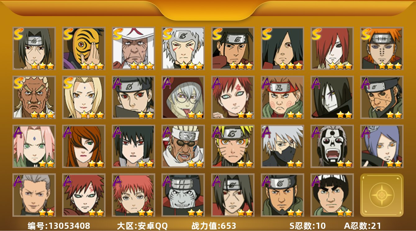The image size is (416, 231).
Task: Click the S忍数:10 counter label
Action: [x=307, y=226]
